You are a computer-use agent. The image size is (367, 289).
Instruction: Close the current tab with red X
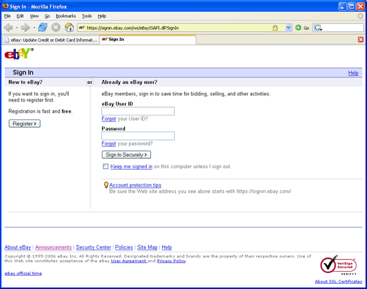361,39
